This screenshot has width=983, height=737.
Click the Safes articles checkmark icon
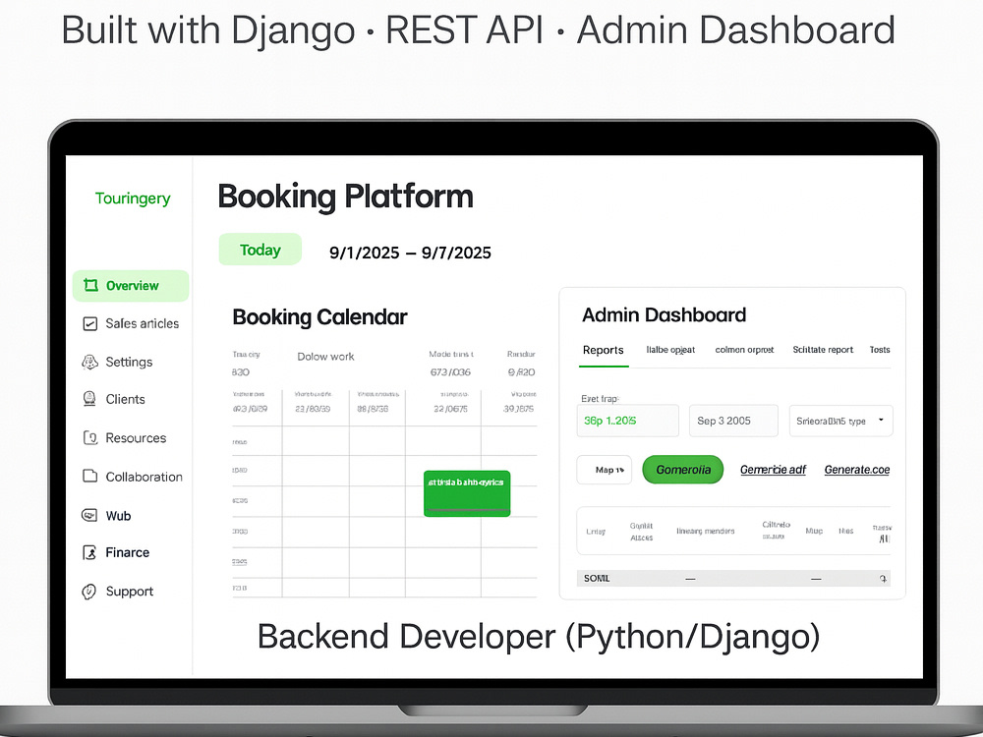[x=90, y=324]
